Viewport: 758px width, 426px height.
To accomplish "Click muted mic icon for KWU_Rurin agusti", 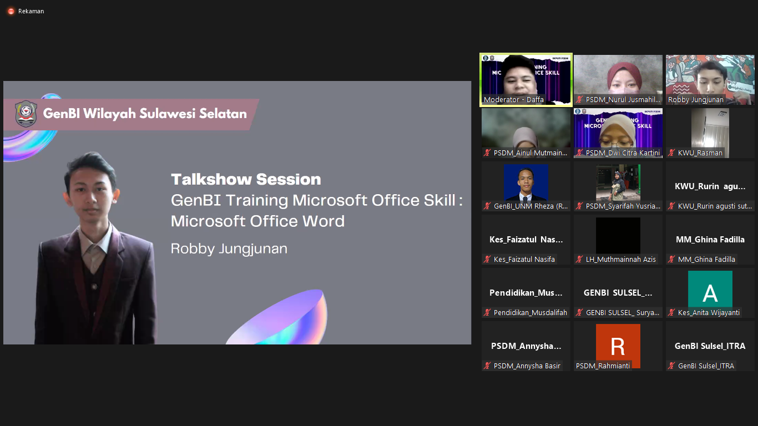I will pyautogui.click(x=671, y=206).
